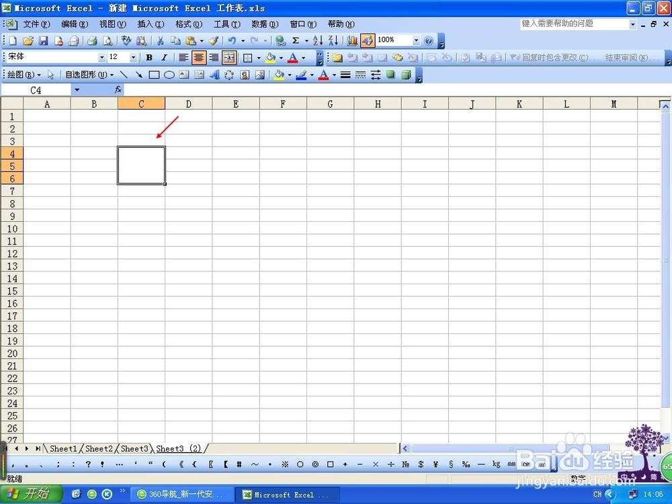The image size is (672, 504).
Task: Expand the AutoSum functions dropdown arrow
Action: 306,41
